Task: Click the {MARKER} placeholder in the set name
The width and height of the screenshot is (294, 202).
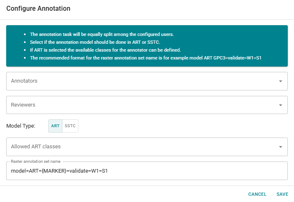Action: tap(51, 171)
